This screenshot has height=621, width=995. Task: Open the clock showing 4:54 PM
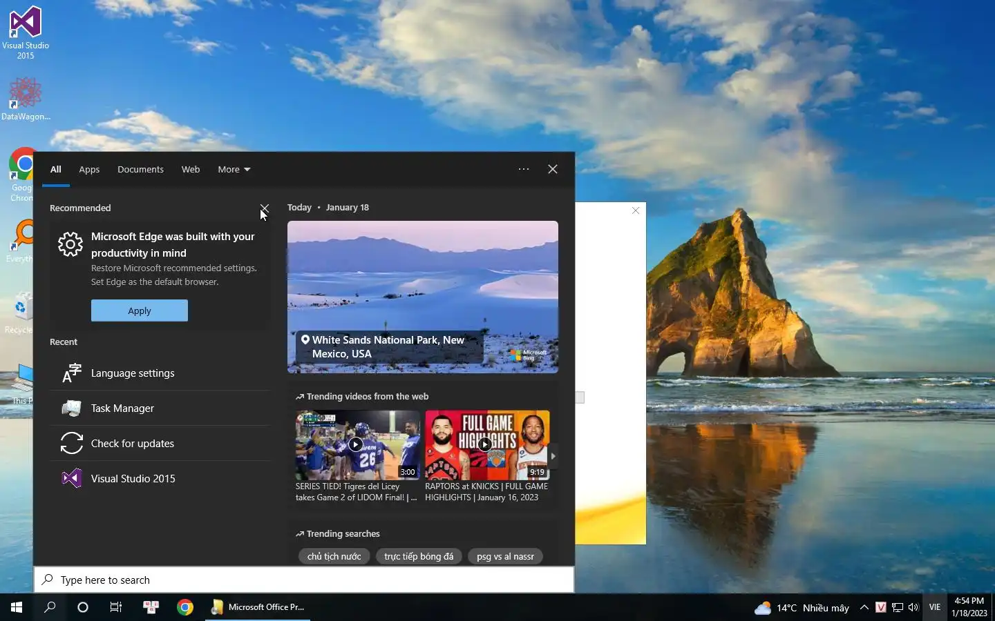pyautogui.click(x=969, y=607)
